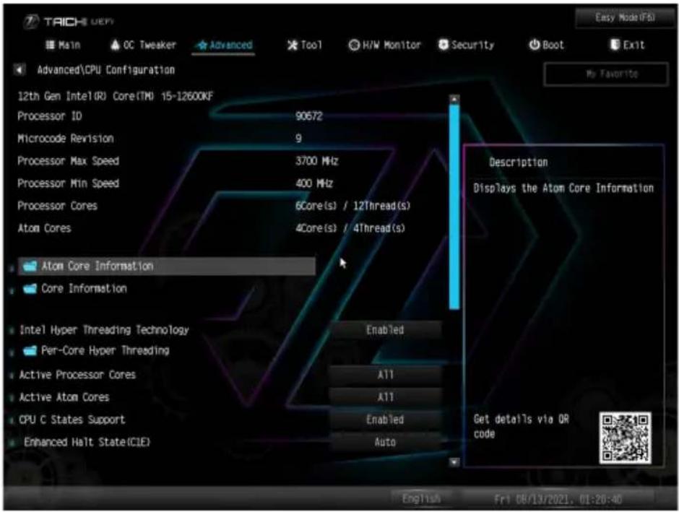Click the Microcode Revision label

[x=66, y=139]
